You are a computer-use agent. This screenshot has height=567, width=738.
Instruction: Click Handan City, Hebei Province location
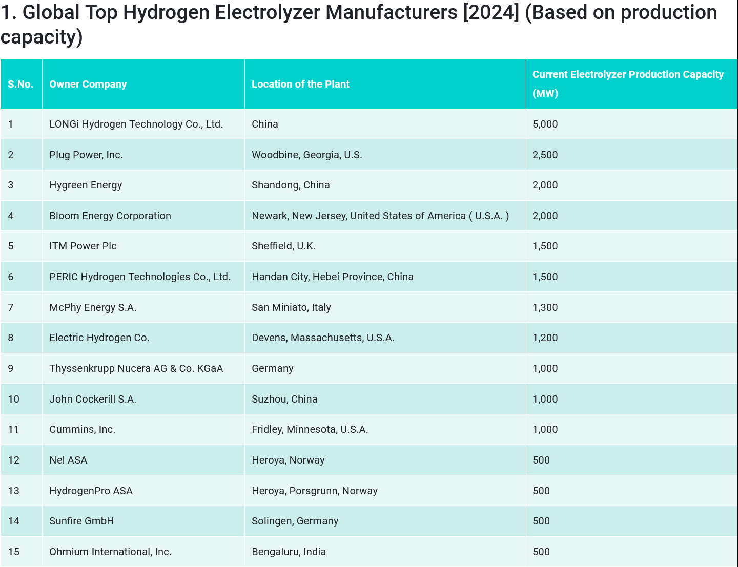coord(332,277)
